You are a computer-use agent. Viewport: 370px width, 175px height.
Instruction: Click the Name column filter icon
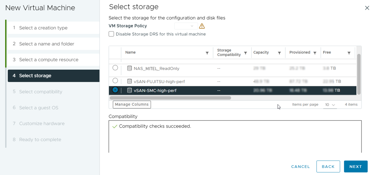click(x=207, y=53)
